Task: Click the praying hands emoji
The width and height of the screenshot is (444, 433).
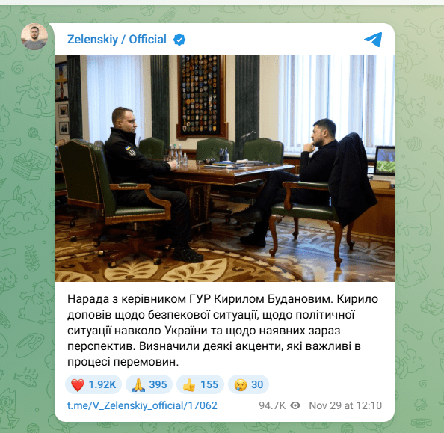Action: click(x=138, y=385)
